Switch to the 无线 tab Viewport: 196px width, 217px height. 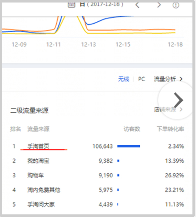124,79
